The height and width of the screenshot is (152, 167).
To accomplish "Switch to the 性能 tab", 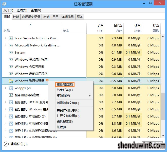I will 16,17.
